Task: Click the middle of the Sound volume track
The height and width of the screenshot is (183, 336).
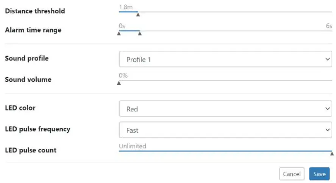Action: pos(225,80)
